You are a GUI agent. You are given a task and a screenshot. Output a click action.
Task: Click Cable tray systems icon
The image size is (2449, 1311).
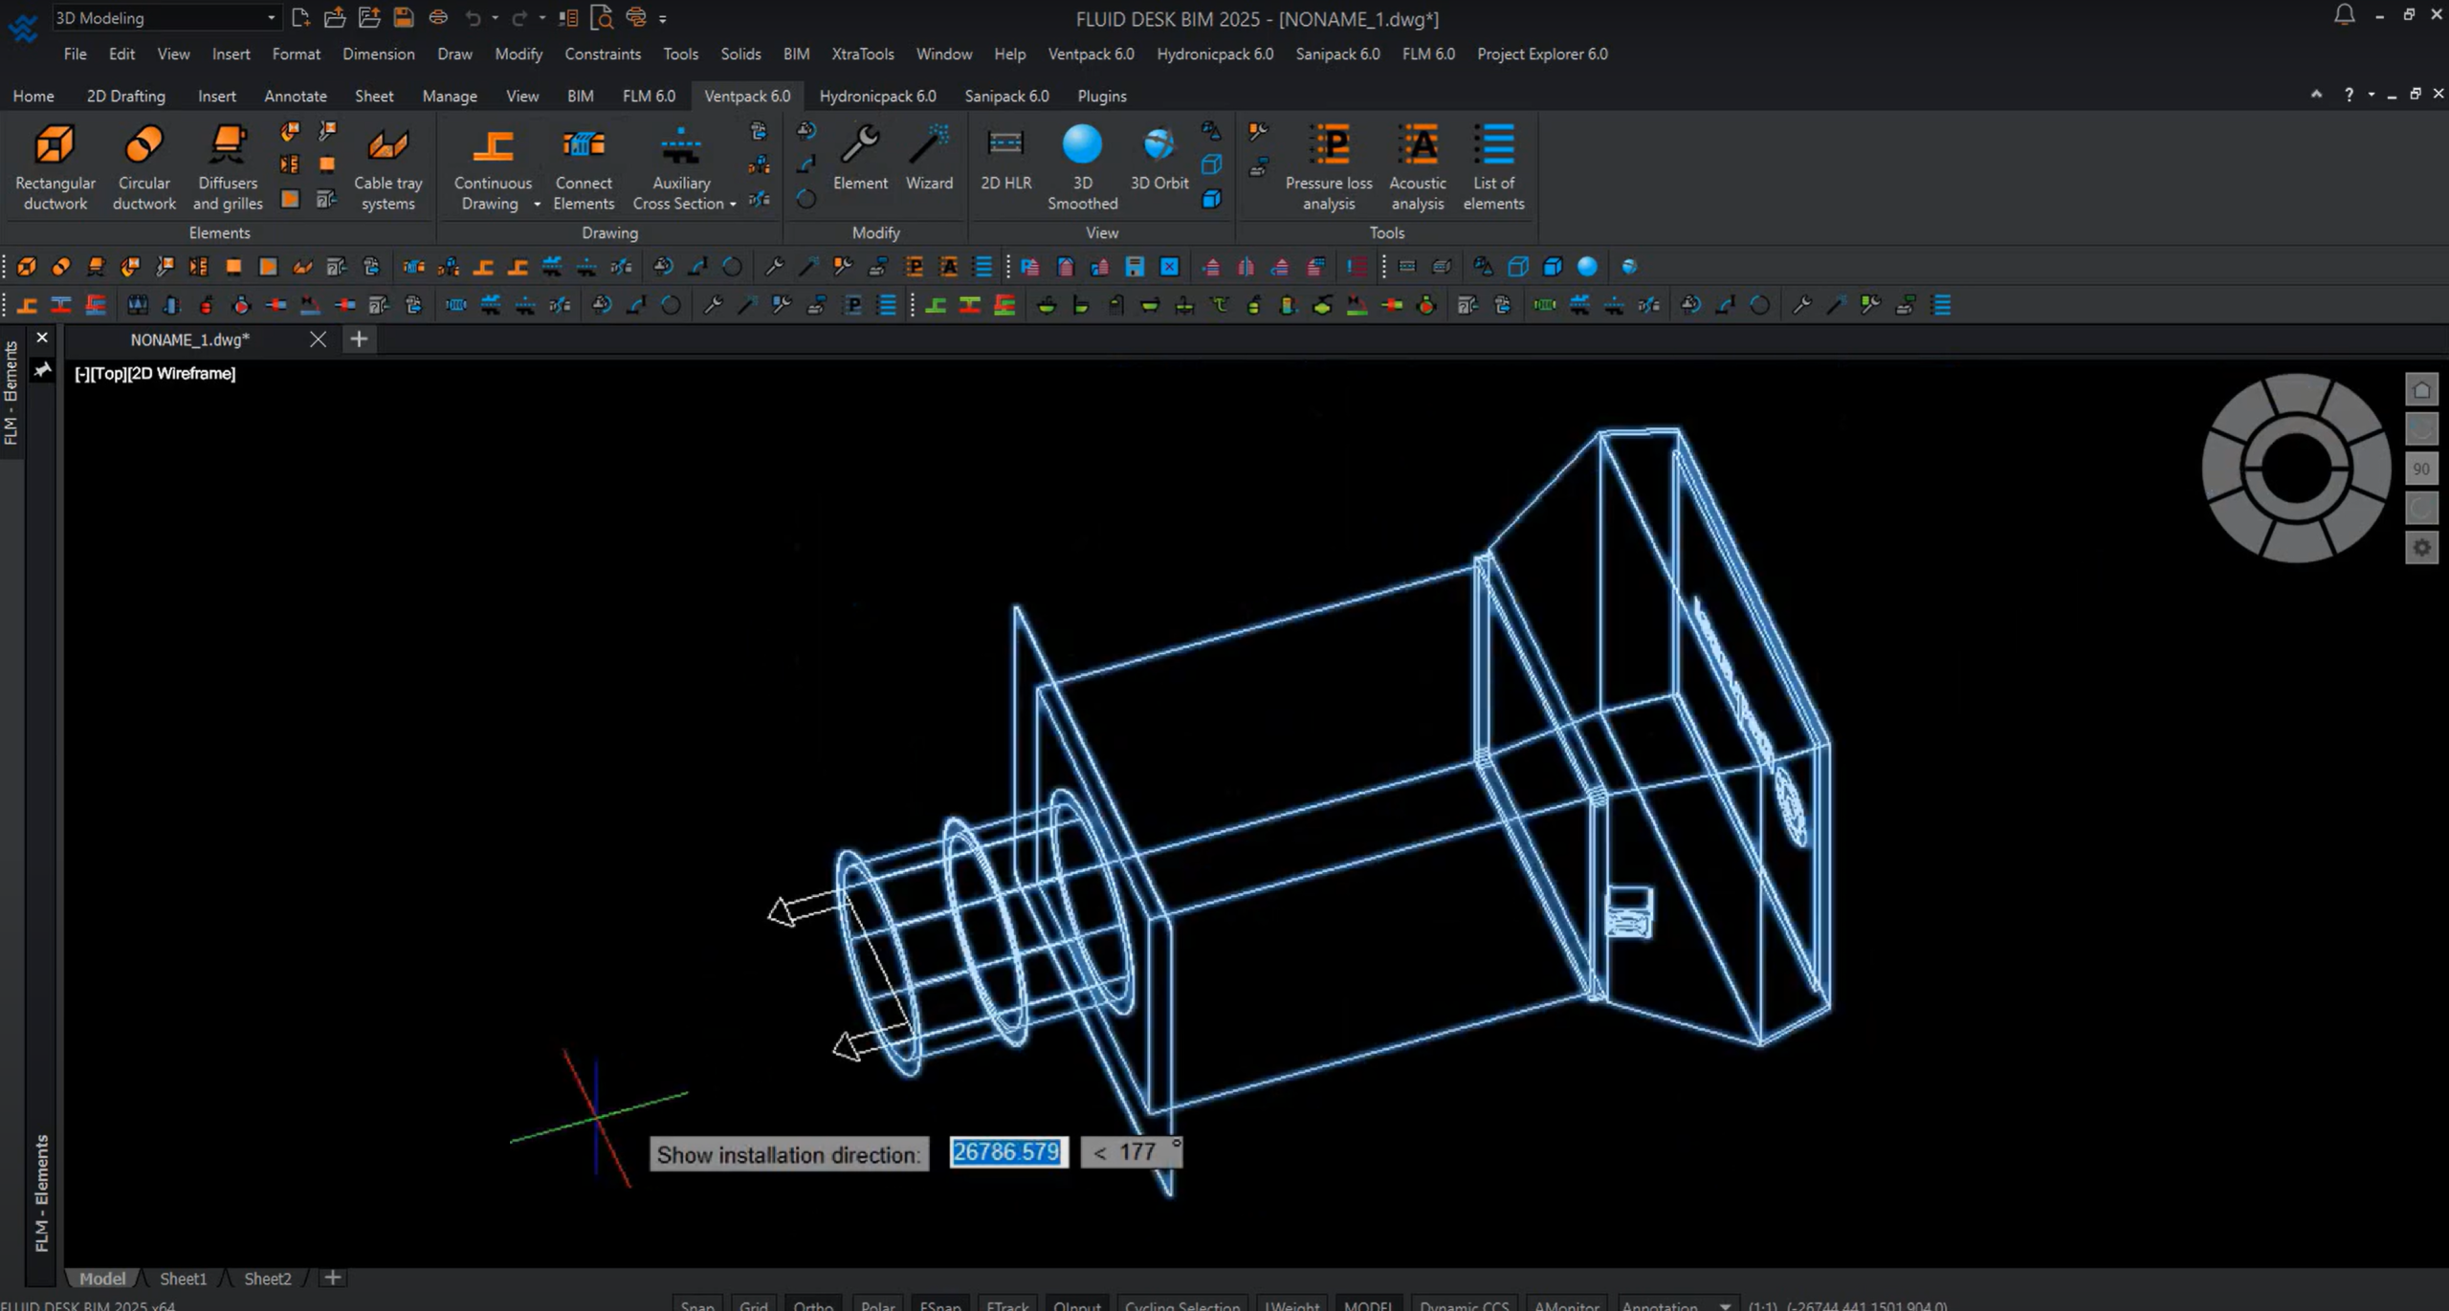pos(387,164)
